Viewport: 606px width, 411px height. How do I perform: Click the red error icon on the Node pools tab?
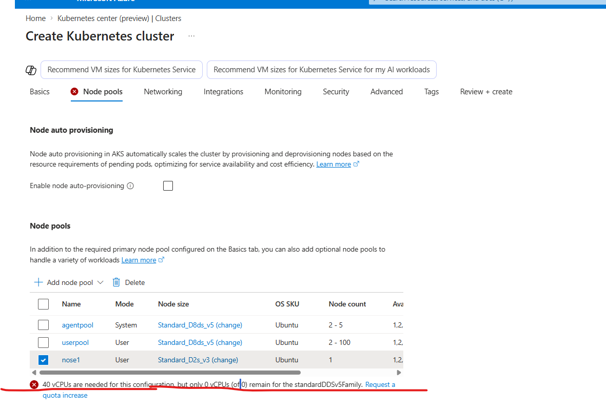coord(74,91)
